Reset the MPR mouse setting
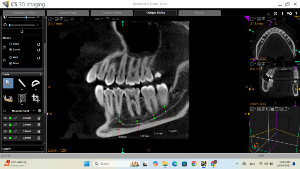This screenshot has width=300, height=169. click(x=39, y=58)
